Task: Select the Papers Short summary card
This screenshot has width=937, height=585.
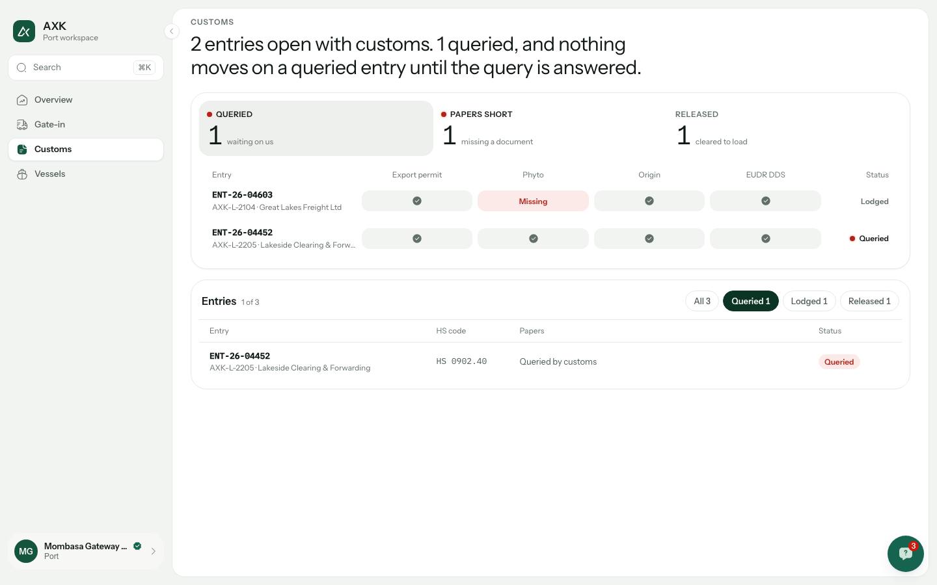Action: pos(550,128)
